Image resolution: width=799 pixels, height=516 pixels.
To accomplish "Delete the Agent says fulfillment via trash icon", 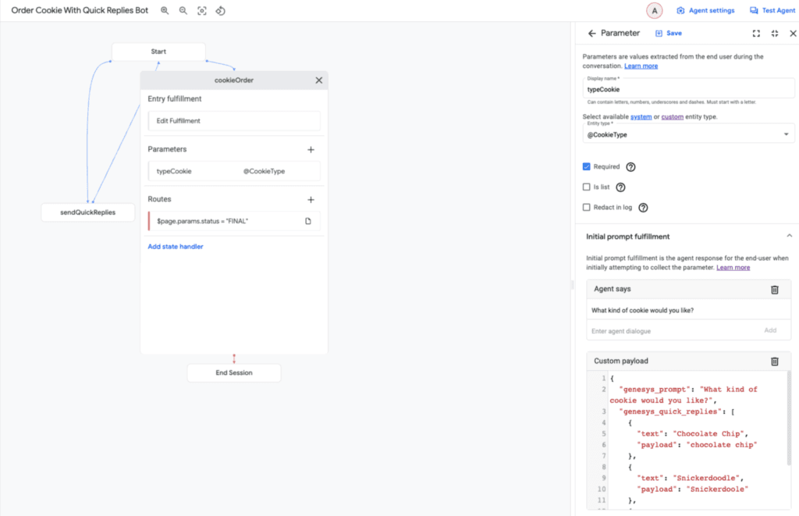I will tap(774, 290).
